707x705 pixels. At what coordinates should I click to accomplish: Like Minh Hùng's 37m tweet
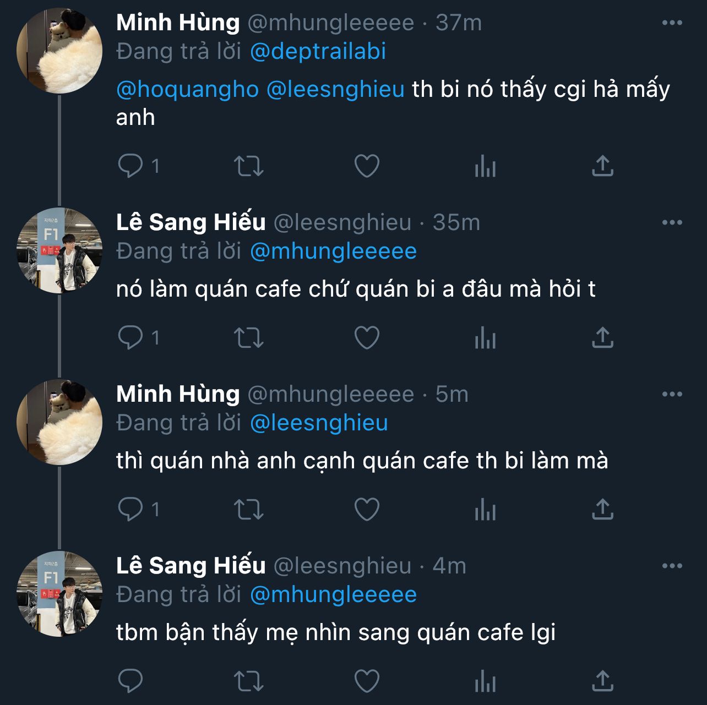(367, 166)
